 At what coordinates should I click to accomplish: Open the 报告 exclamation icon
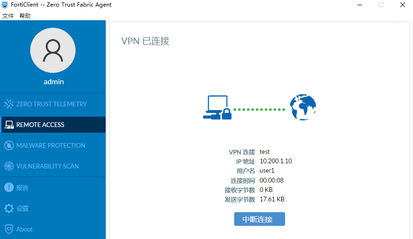pyautogui.click(x=8, y=187)
